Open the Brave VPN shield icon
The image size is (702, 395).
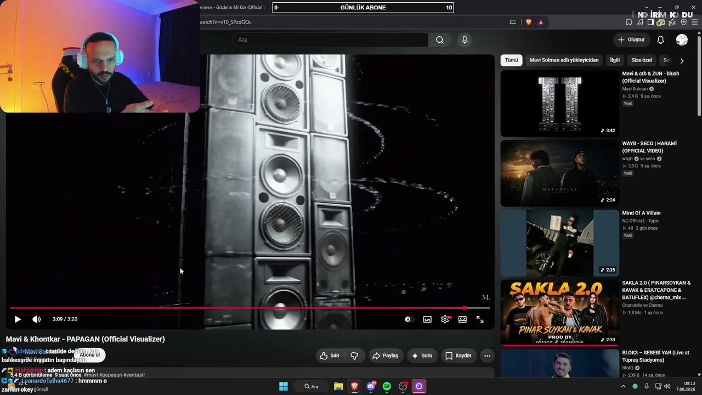coord(683,22)
